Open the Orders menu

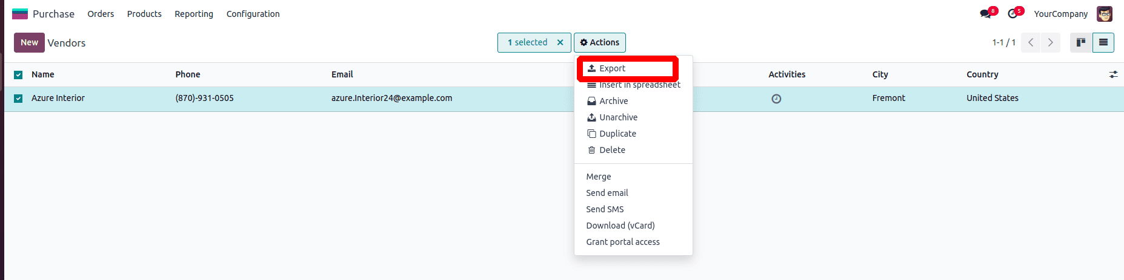coord(101,14)
